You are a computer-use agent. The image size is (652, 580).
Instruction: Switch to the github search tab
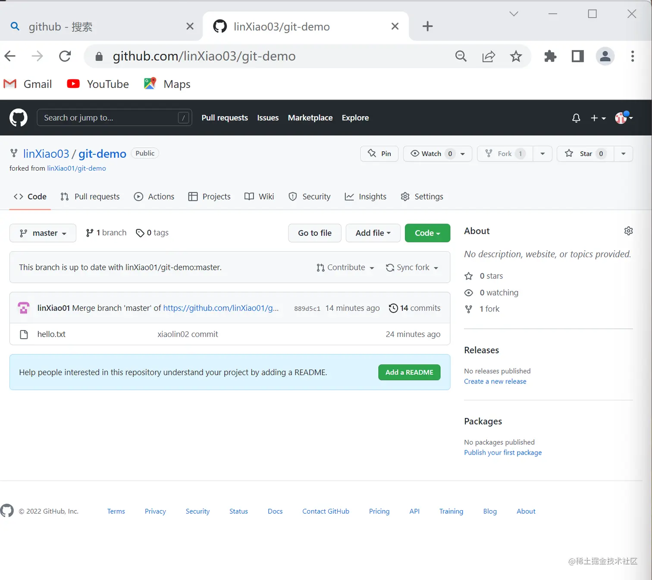point(101,26)
